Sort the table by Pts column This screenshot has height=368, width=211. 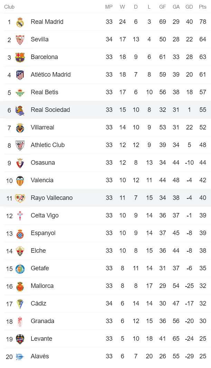pos(202,7)
